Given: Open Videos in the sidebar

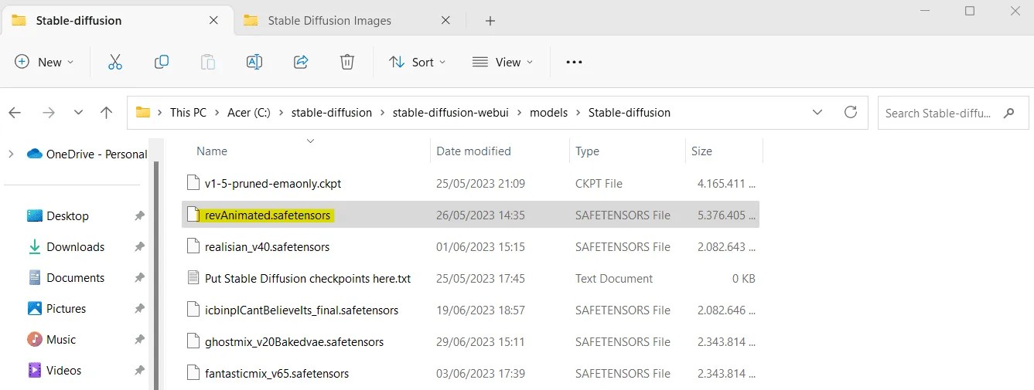Looking at the screenshot, I should click(x=63, y=371).
